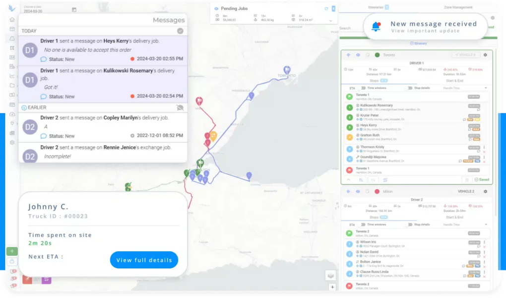506x298 pixels.
Task: Click the Home icon in left sidebar
Action: [x=12, y=20]
